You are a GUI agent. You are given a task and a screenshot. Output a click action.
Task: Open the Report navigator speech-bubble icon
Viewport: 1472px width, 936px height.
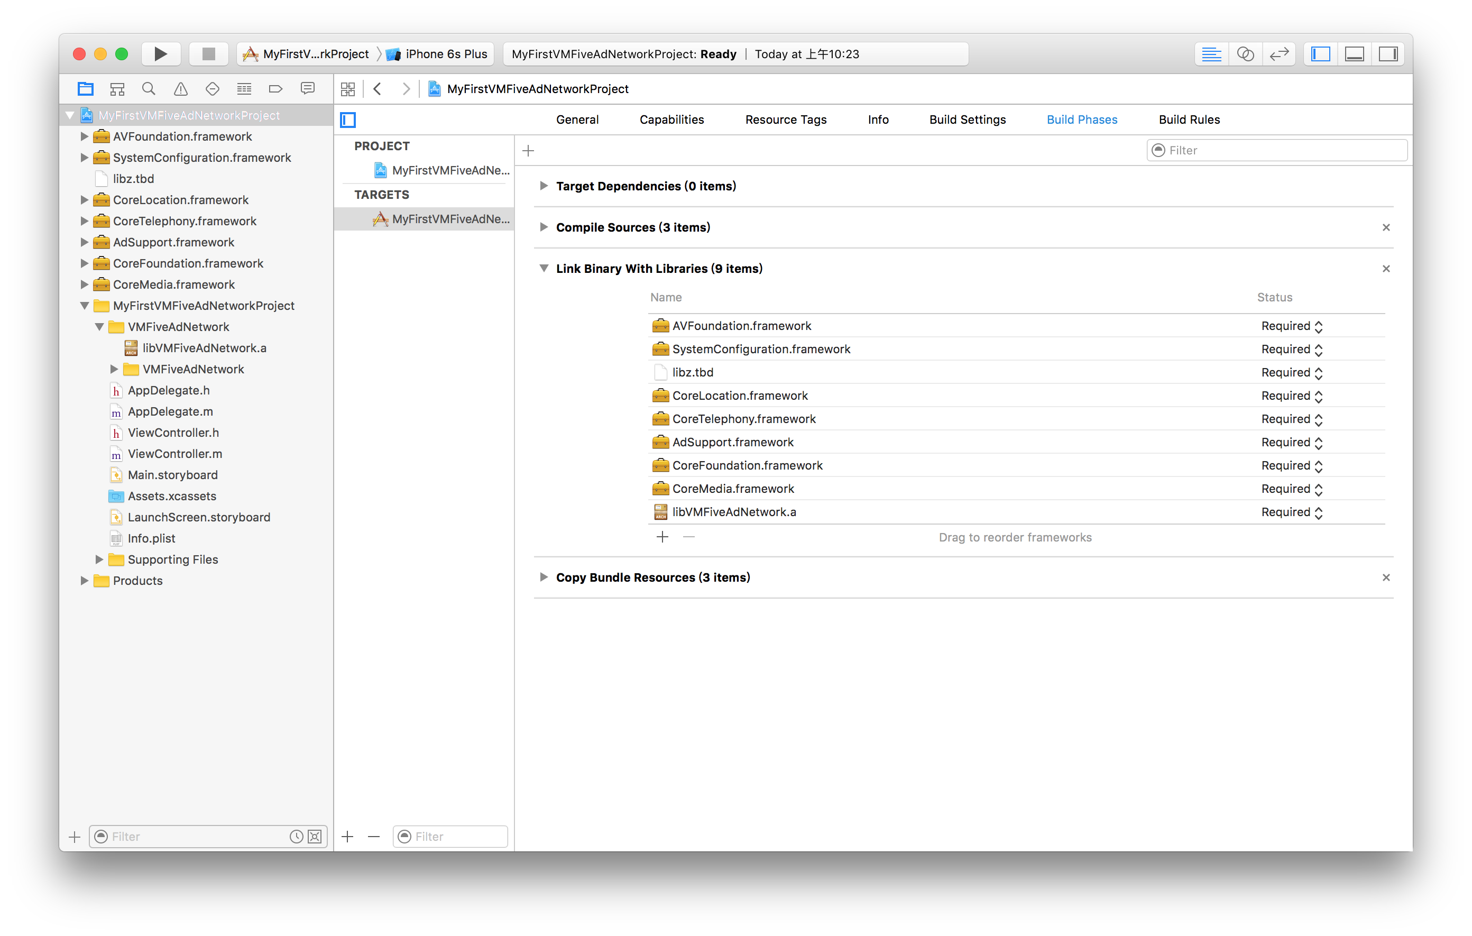(x=308, y=89)
